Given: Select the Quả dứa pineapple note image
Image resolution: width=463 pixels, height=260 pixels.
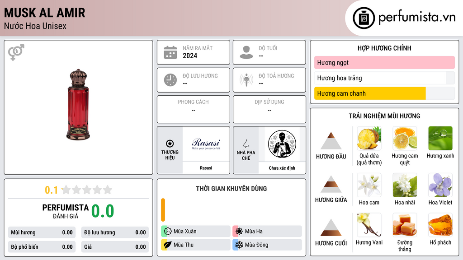Looking at the screenshot, I should 369,138.
